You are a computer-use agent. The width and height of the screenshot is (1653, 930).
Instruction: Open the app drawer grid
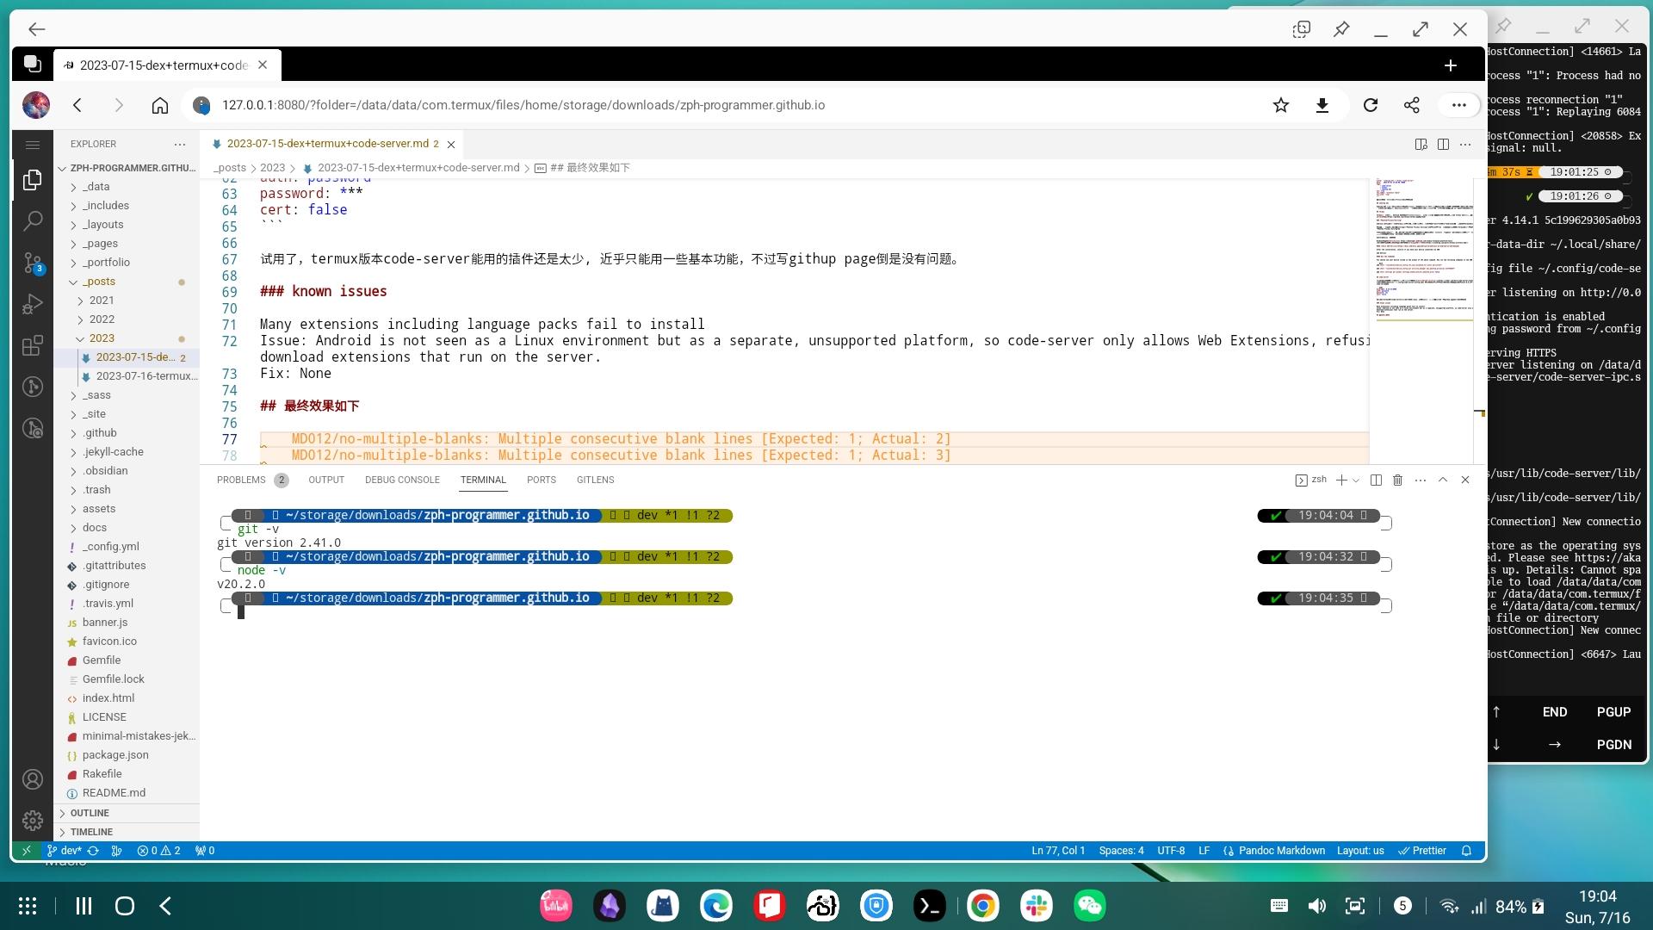(x=28, y=906)
